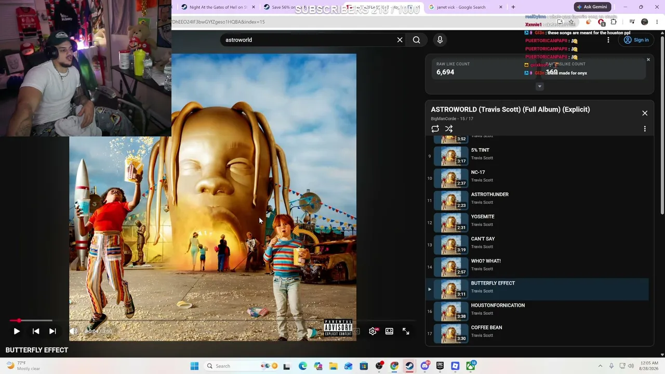Skip to the next video in playlist
The height and width of the screenshot is (374, 665).
click(x=52, y=331)
